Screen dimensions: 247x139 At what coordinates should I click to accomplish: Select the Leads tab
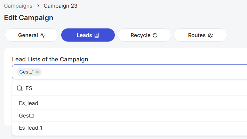click(x=88, y=35)
